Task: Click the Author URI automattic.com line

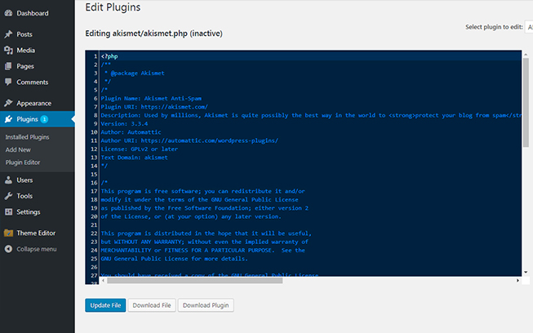Action: [189, 140]
